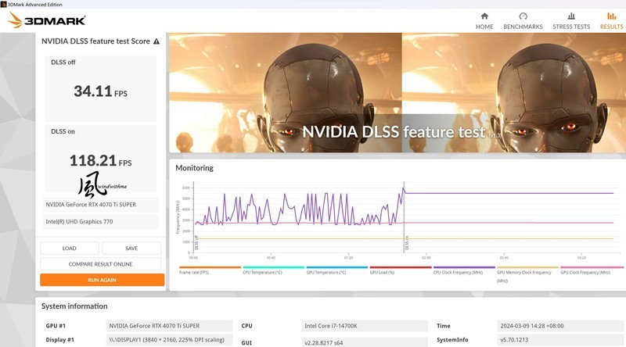Viewport: 626px width, 347px height.
Task: Click the SystemInfo version v5.70.1213
Action: pos(560,340)
